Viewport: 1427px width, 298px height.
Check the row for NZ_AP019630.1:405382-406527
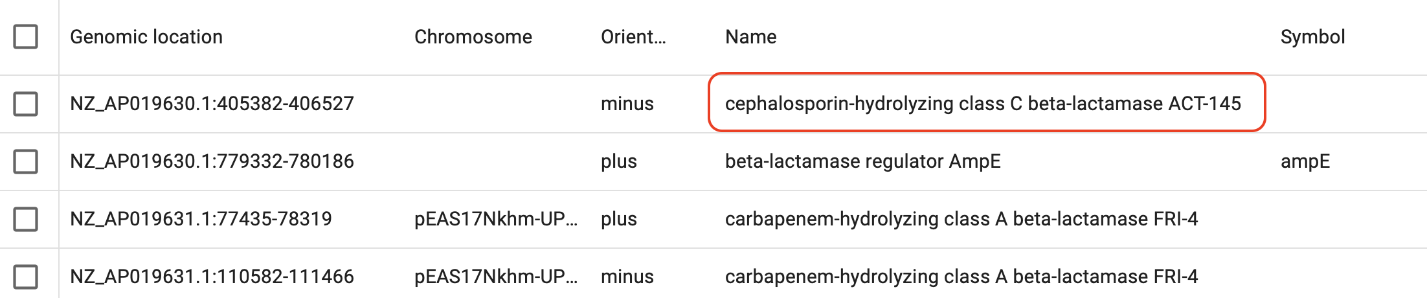point(26,104)
